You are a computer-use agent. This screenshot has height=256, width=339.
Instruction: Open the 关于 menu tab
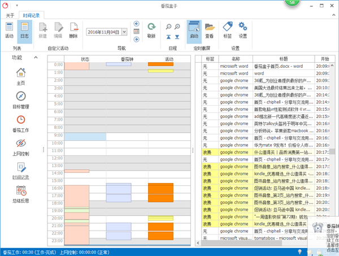click(x=10, y=15)
